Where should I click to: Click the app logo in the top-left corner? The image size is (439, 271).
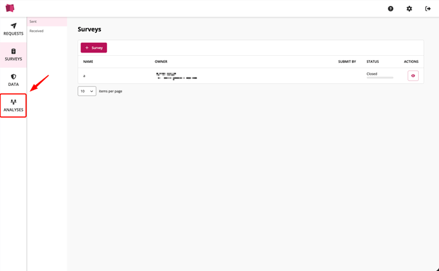[x=10, y=9]
